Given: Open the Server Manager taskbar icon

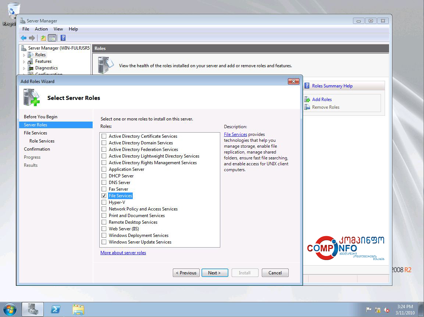Looking at the screenshot, I should tap(33, 309).
